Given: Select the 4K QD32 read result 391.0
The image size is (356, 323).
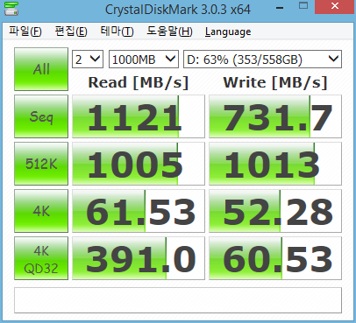Looking at the screenshot, I should pyautogui.click(x=139, y=258).
